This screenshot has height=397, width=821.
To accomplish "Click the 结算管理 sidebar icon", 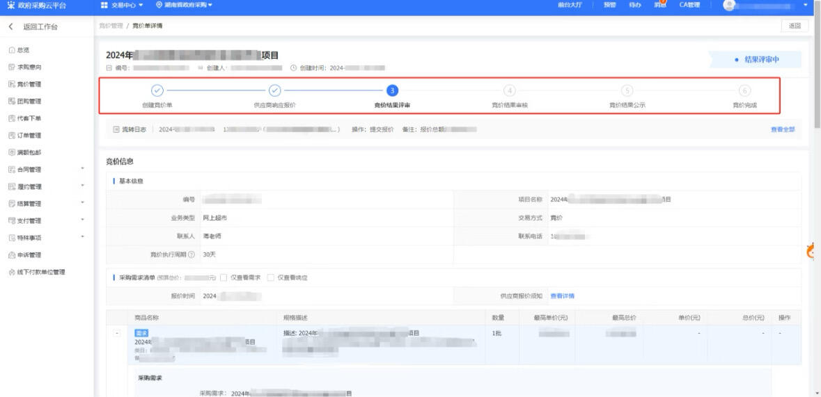I will [x=12, y=204].
